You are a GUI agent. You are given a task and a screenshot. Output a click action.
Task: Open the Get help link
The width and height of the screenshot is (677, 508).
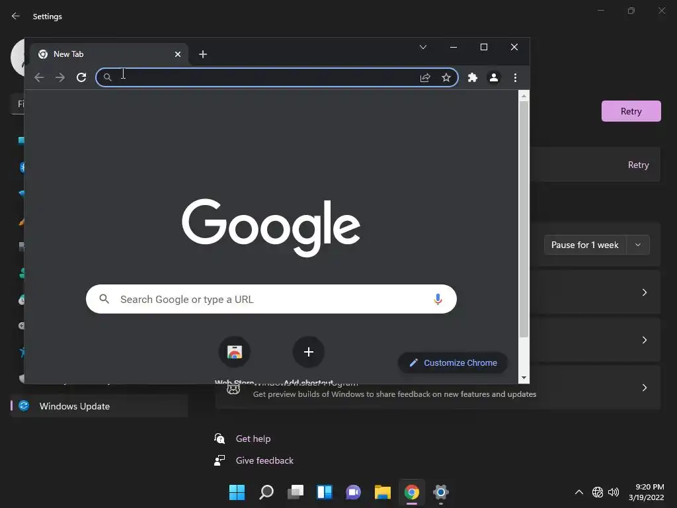click(x=253, y=439)
